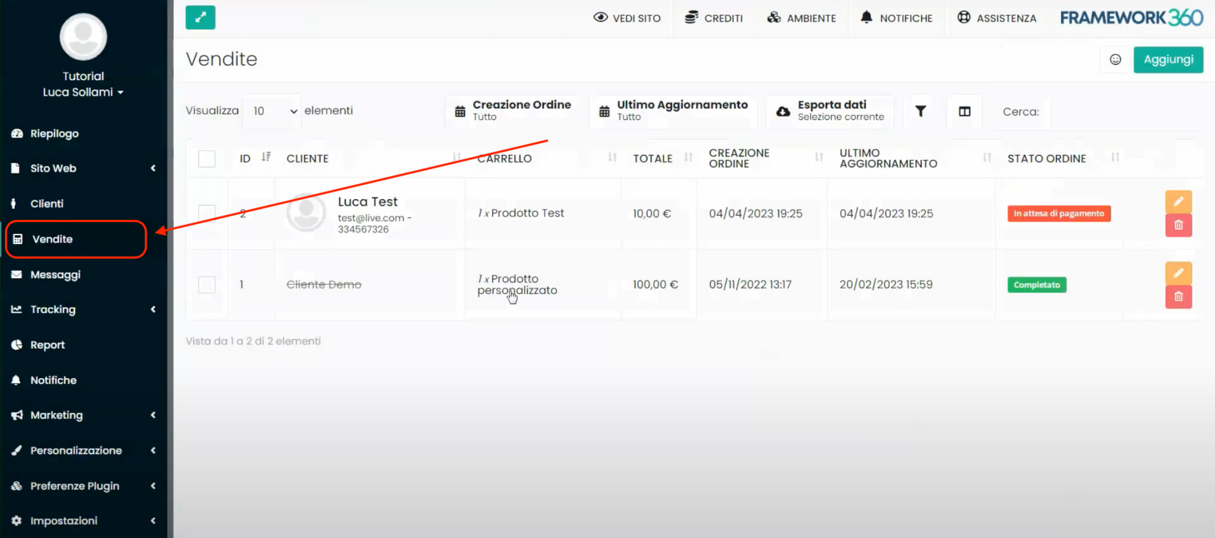Screen dimensions: 1215x538
Task: Open the Luca Sollami user dropdown
Action: (83, 92)
